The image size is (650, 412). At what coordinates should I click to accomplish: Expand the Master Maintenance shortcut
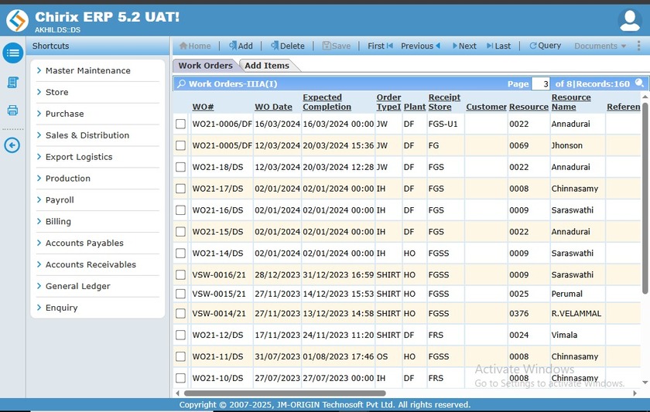point(87,71)
